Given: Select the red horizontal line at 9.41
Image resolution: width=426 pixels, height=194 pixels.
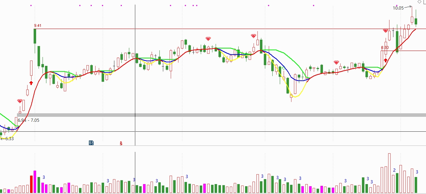Looking at the screenshot, I should 230,29.
